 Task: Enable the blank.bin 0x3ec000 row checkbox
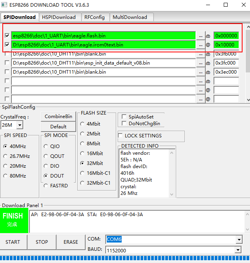click(x=7, y=72)
